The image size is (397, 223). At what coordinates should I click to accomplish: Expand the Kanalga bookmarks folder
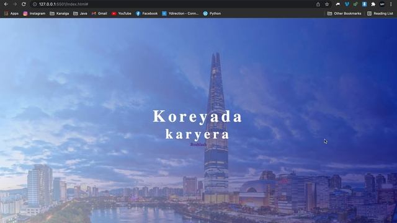60,14
